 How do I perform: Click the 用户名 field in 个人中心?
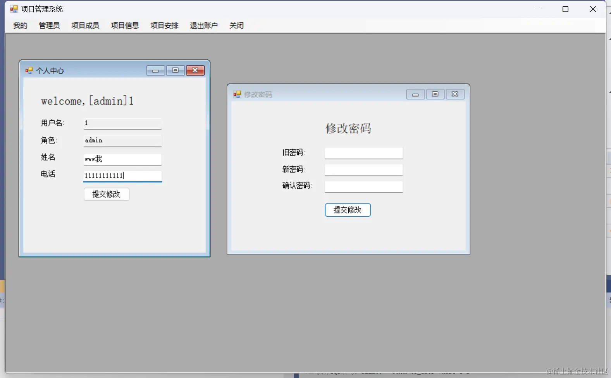[122, 123]
